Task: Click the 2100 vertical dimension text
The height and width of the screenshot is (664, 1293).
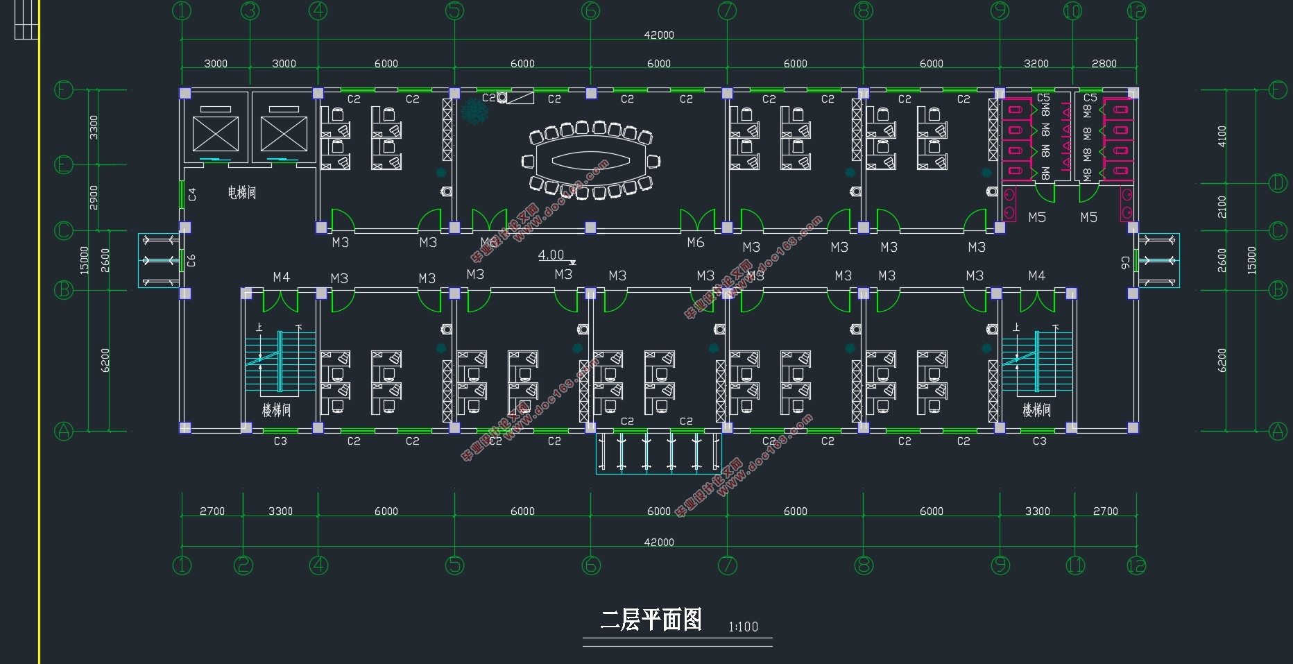Action: point(1222,207)
